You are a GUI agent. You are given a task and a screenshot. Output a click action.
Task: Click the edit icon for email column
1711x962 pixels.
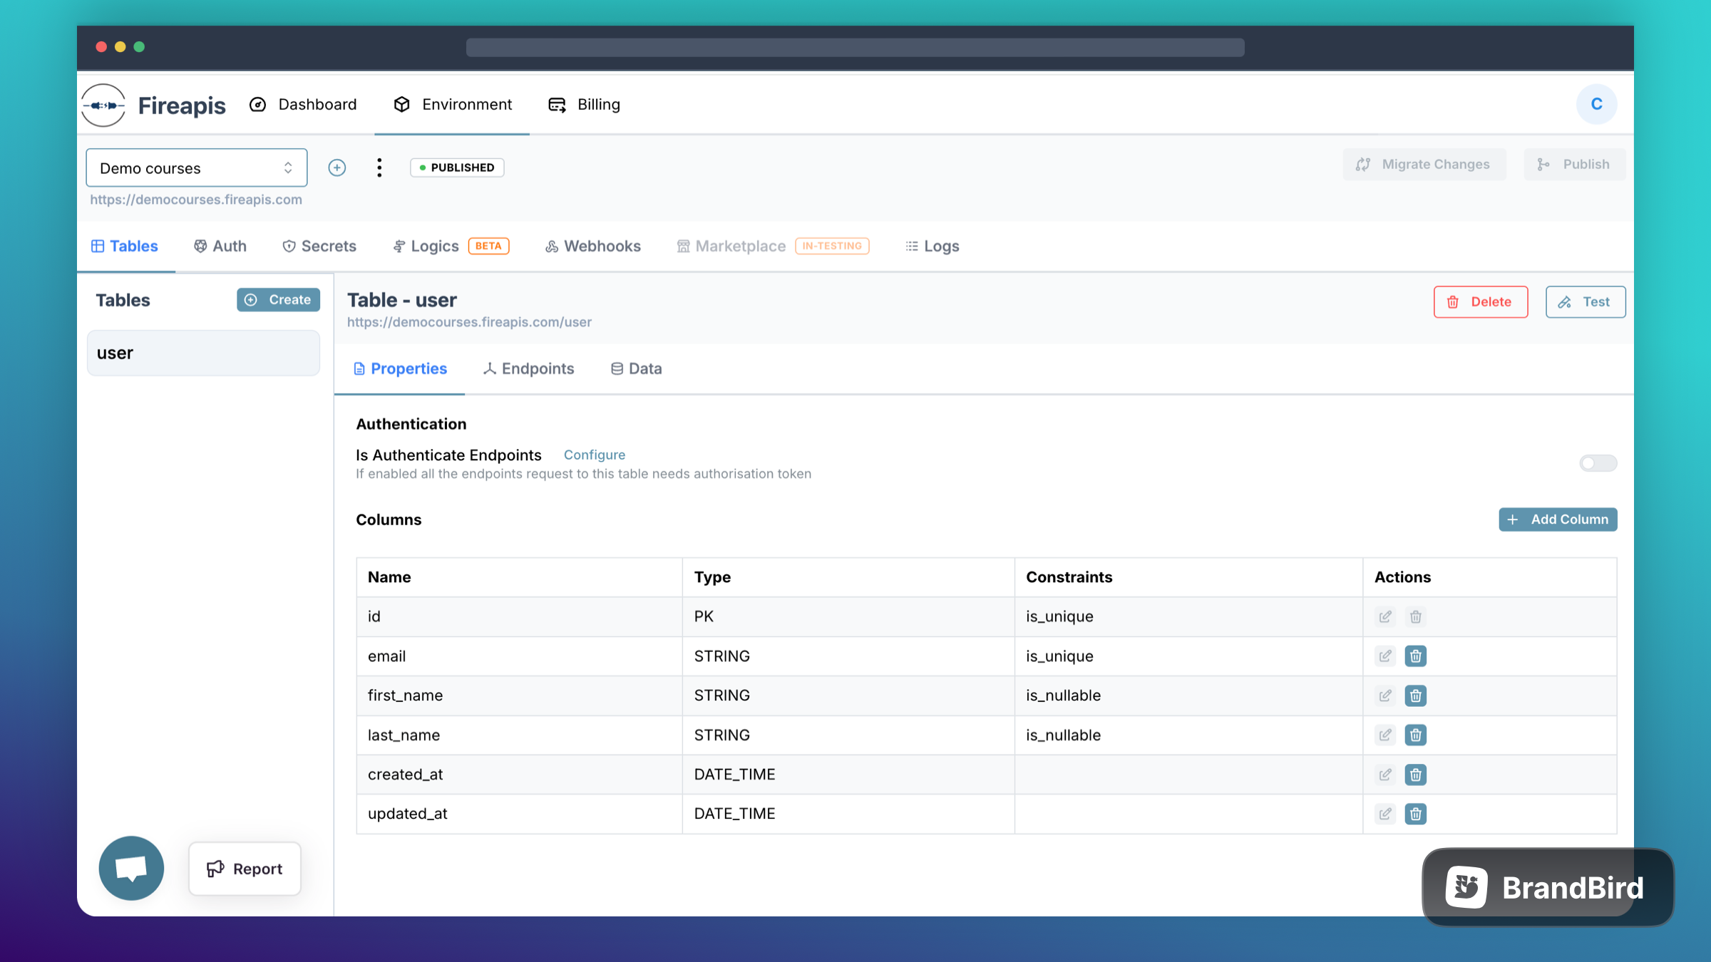[x=1385, y=656]
